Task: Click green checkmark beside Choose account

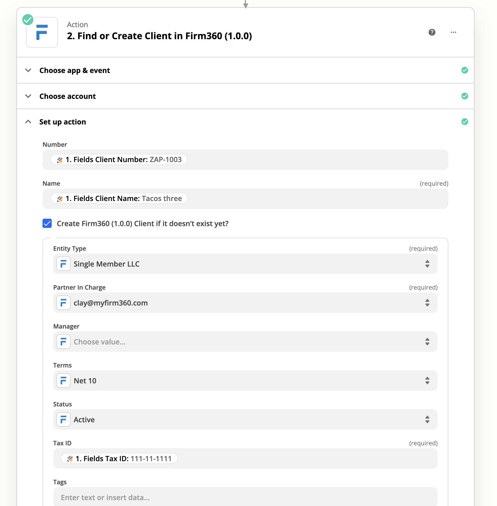Action: (464, 96)
